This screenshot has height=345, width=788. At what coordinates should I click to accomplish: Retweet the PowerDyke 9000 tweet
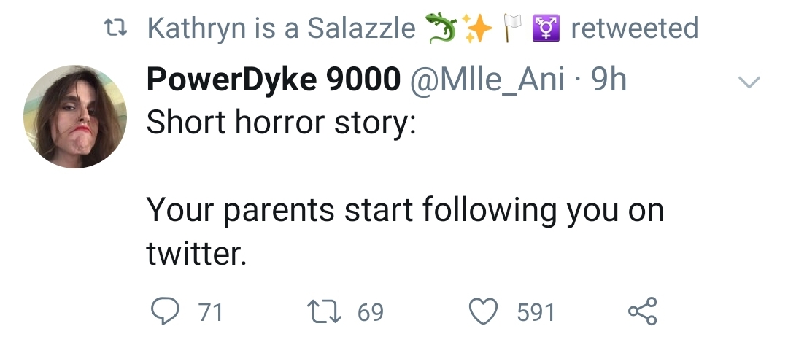pos(324,311)
